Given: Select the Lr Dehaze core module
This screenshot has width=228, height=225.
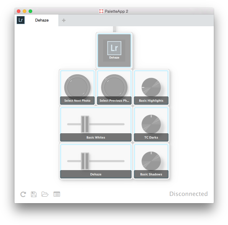Looking at the screenshot, I should 114,50.
